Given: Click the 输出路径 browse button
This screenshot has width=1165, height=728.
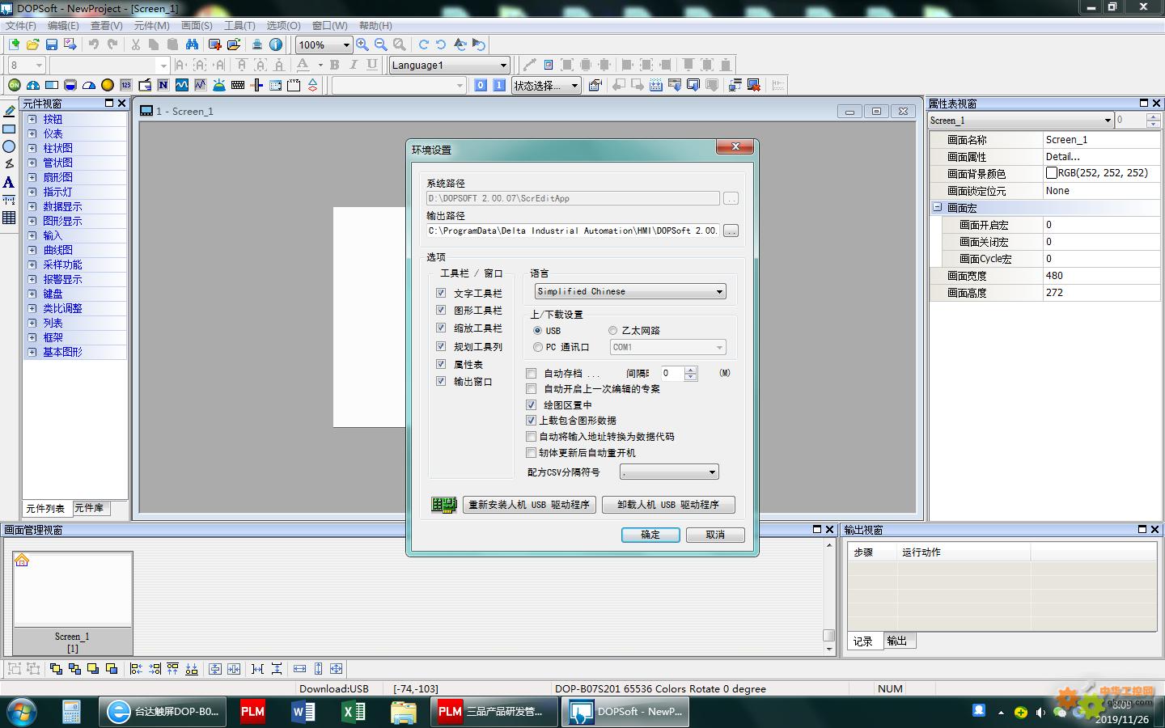Looking at the screenshot, I should pyautogui.click(x=731, y=231).
